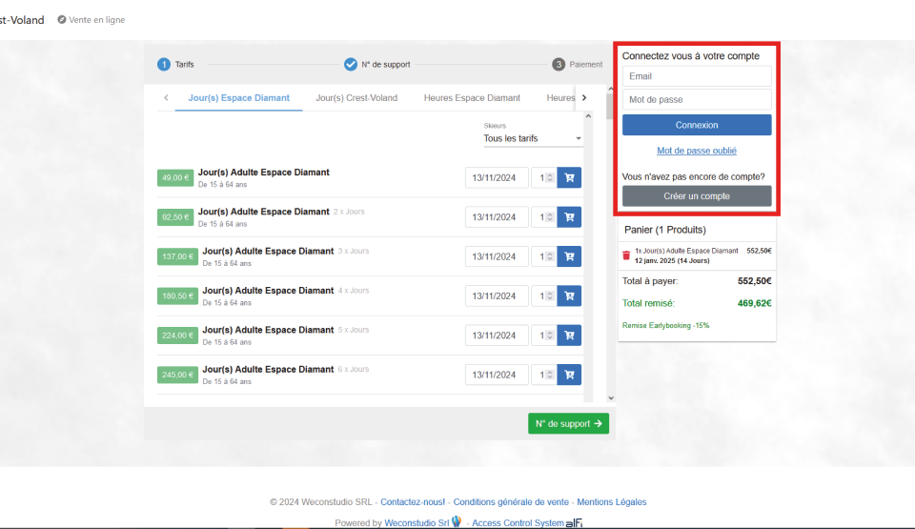Image resolution: width=915 pixels, height=529 pixels.
Task: Focus the Mot de passe field
Action: (697, 99)
